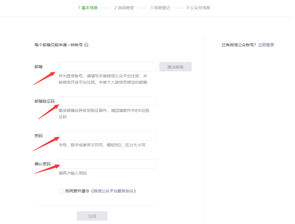Click the 邮箱 email input field
Image resolution: width=295 pixels, height=224 pixels.
coord(108,67)
